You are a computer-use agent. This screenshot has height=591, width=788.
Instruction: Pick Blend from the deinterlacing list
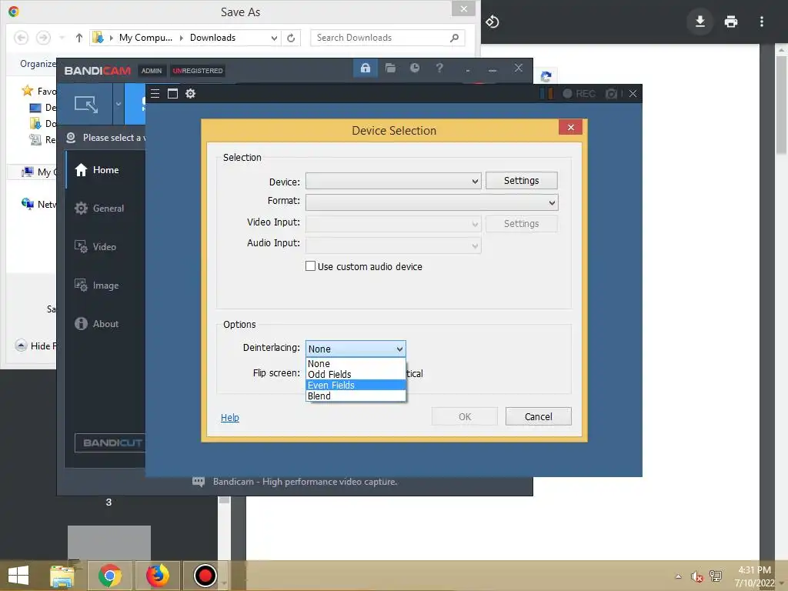[x=356, y=396]
